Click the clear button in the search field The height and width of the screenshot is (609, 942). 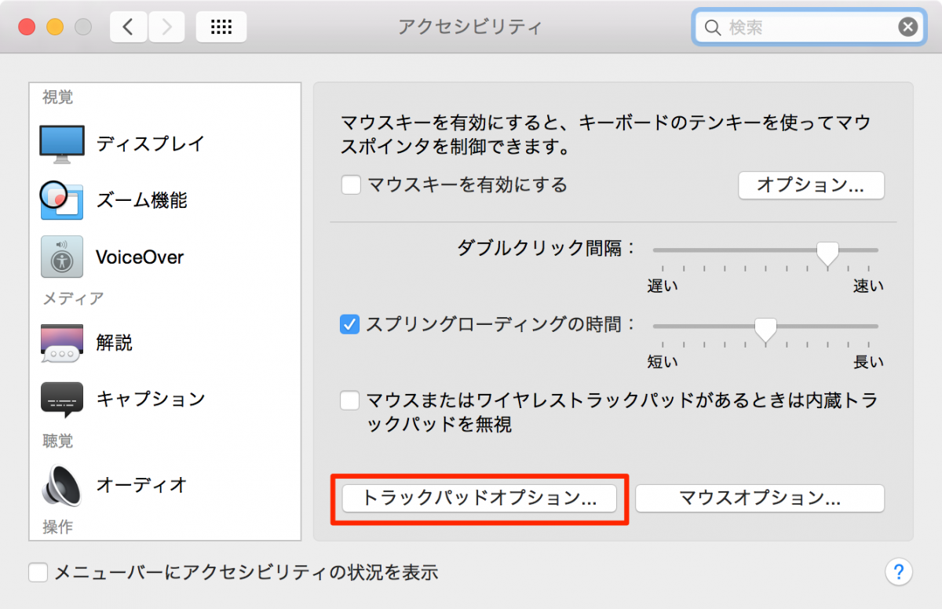pos(907,26)
